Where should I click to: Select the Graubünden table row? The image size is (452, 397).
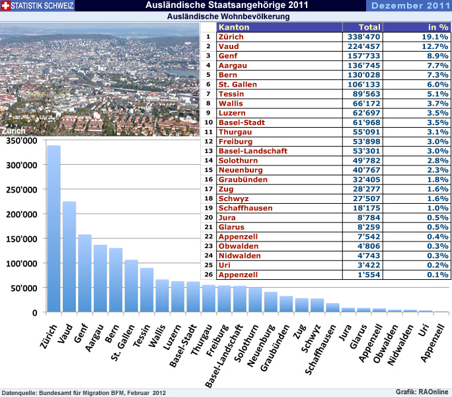(243, 179)
